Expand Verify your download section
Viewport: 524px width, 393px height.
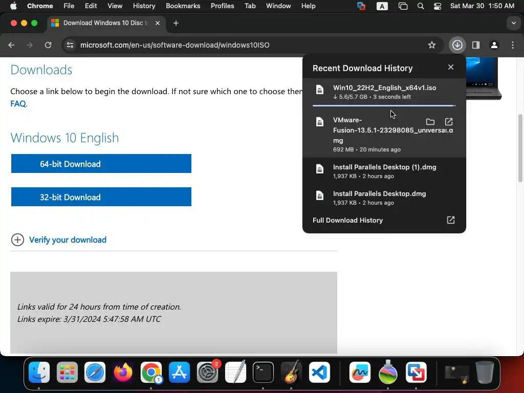coord(58,239)
